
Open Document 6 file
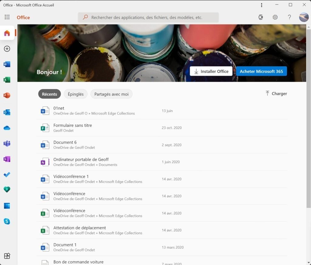pyautogui.click(x=162, y=145)
